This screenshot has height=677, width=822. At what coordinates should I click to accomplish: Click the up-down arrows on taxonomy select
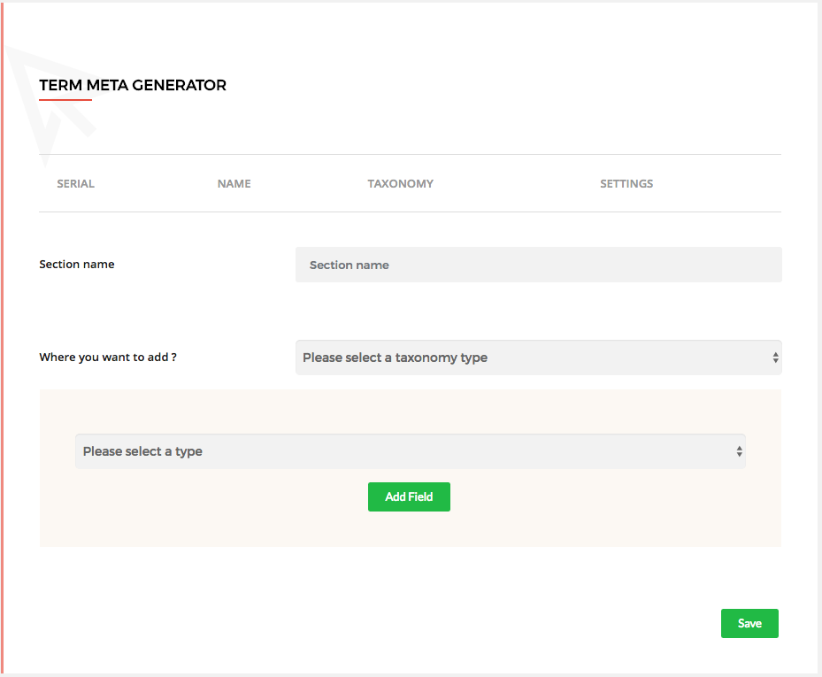(775, 358)
